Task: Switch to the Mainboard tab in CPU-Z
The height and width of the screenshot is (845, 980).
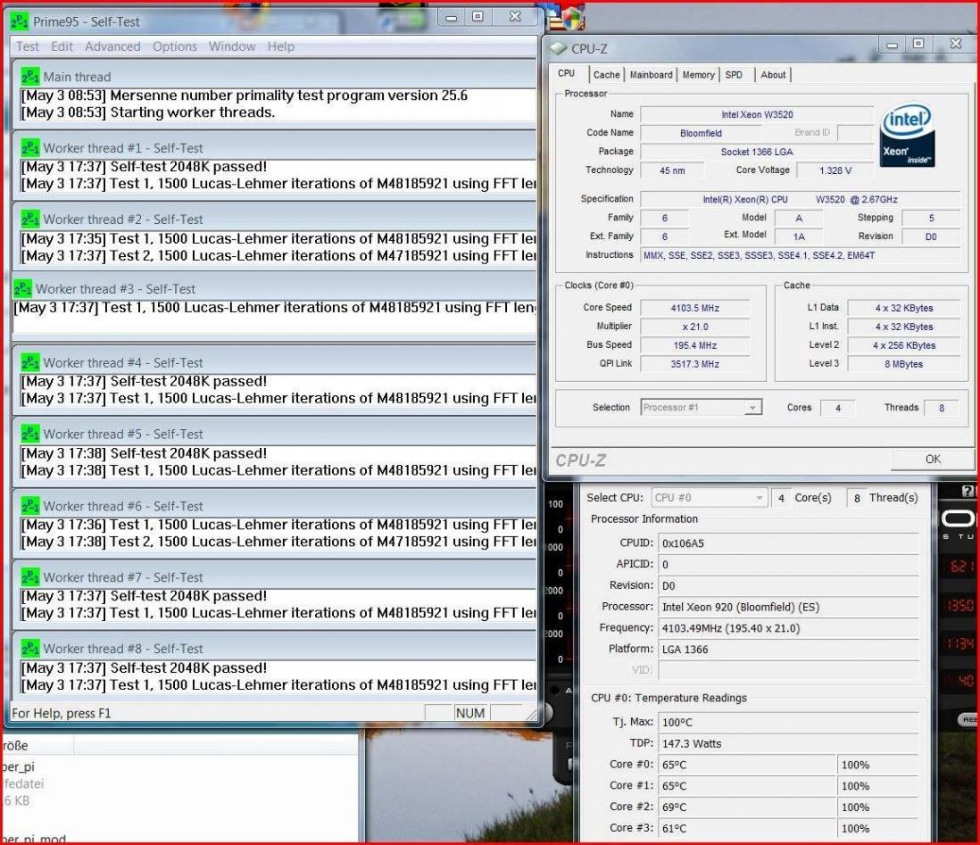Action: [x=651, y=74]
